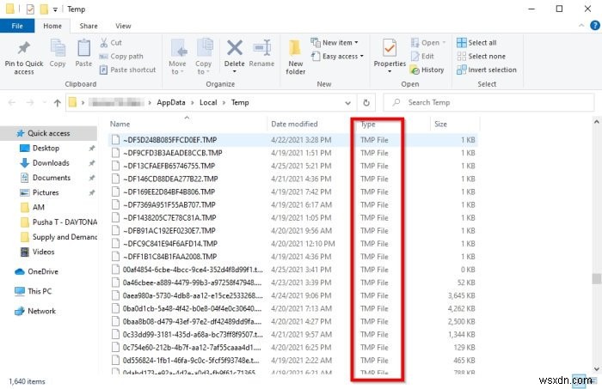
Task: Open Documents in the sidebar
Action: point(52,178)
